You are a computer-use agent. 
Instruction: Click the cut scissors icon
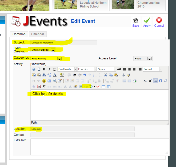coord(105,75)
